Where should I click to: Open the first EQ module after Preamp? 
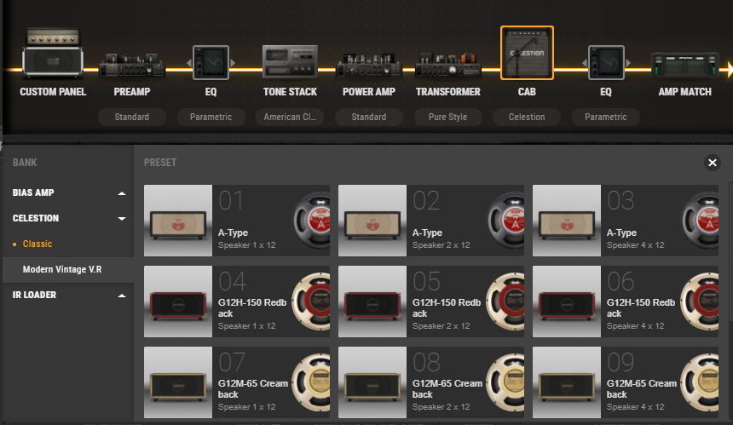tap(211, 62)
